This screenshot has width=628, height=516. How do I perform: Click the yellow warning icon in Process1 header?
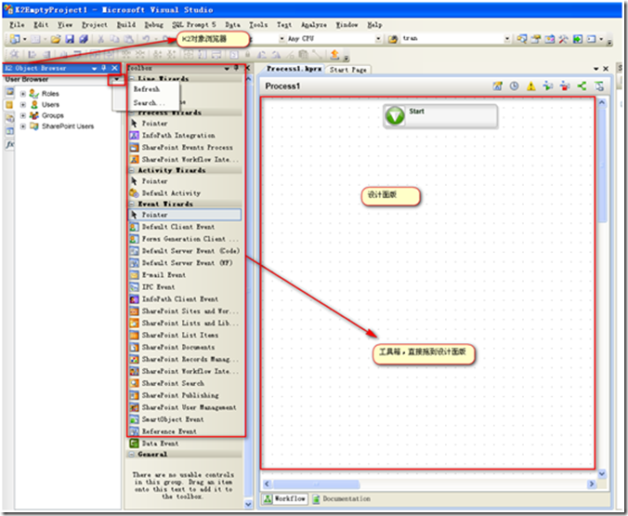click(x=531, y=86)
